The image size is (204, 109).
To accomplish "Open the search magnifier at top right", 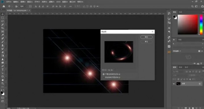I will 192,6.
